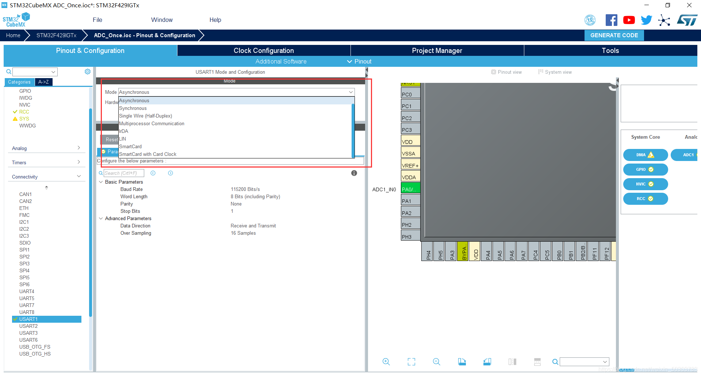The height and width of the screenshot is (376, 701).
Task: Choose Multiprocessor Communication option
Action: [235, 124]
